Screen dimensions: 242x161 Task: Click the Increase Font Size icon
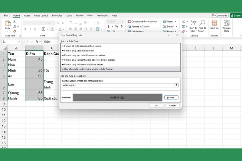tap(58, 23)
